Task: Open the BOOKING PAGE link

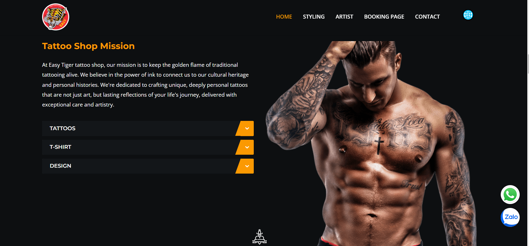Action: (384, 17)
